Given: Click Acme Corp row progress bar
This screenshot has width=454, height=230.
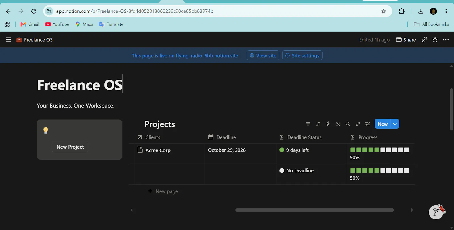Looking at the screenshot, I should [x=380, y=150].
